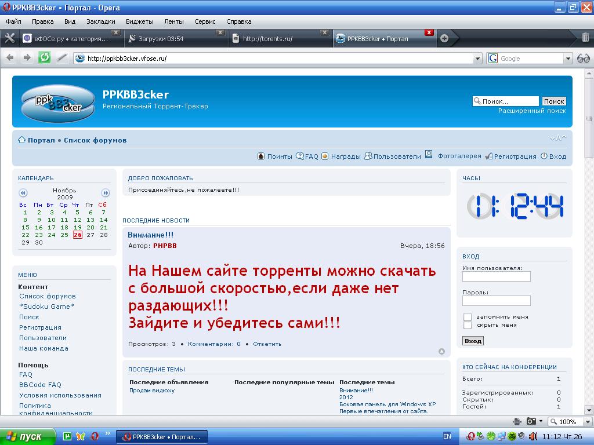Click in the 'Имя пользователя' input field
Image resolution: width=594 pixels, height=445 pixels.
click(x=496, y=276)
